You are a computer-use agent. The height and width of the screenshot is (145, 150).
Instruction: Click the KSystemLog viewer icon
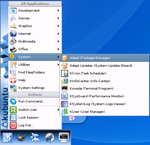[65, 104]
